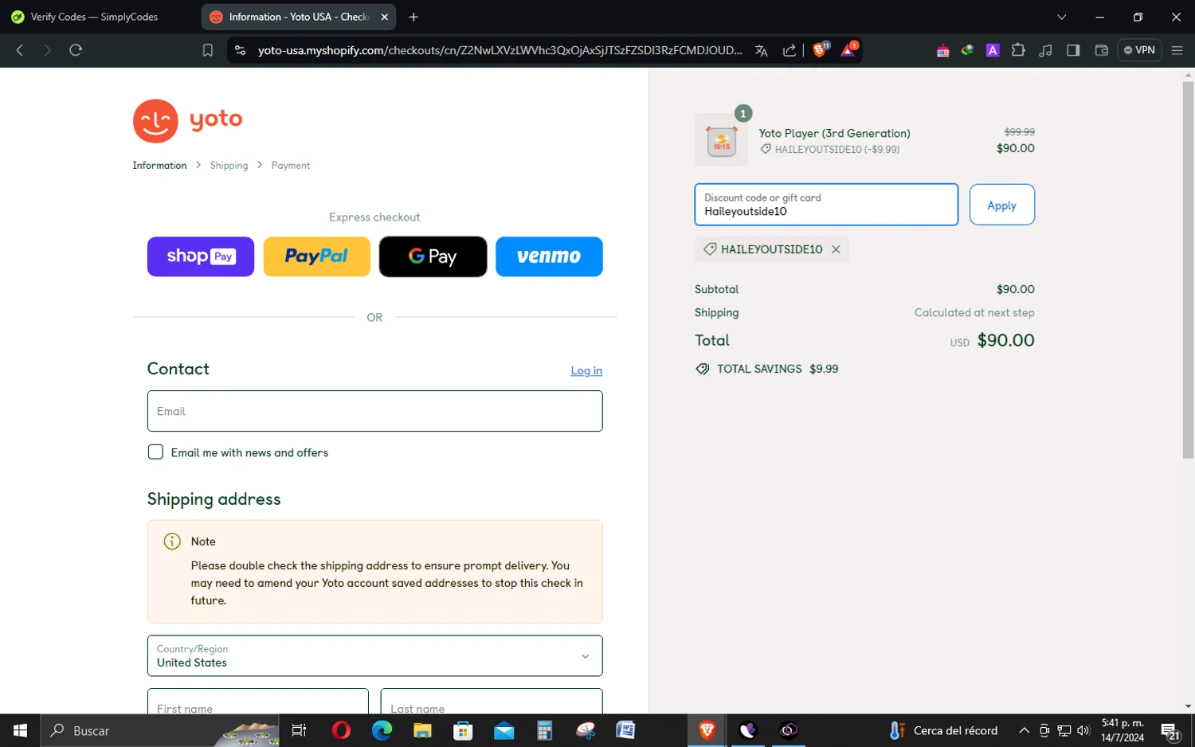1195x747 pixels.
Task: Pay with Venmo button
Action: tap(549, 256)
